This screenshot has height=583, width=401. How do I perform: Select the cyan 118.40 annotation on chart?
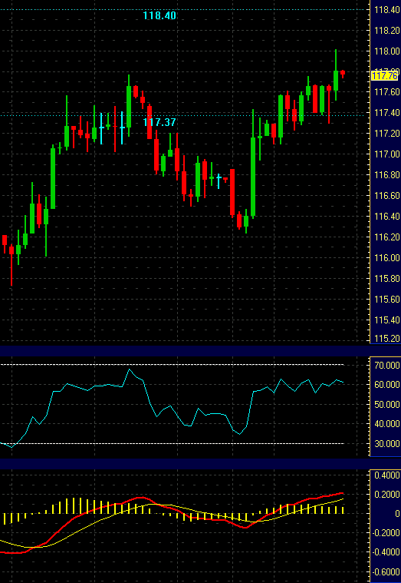point(159,15)
